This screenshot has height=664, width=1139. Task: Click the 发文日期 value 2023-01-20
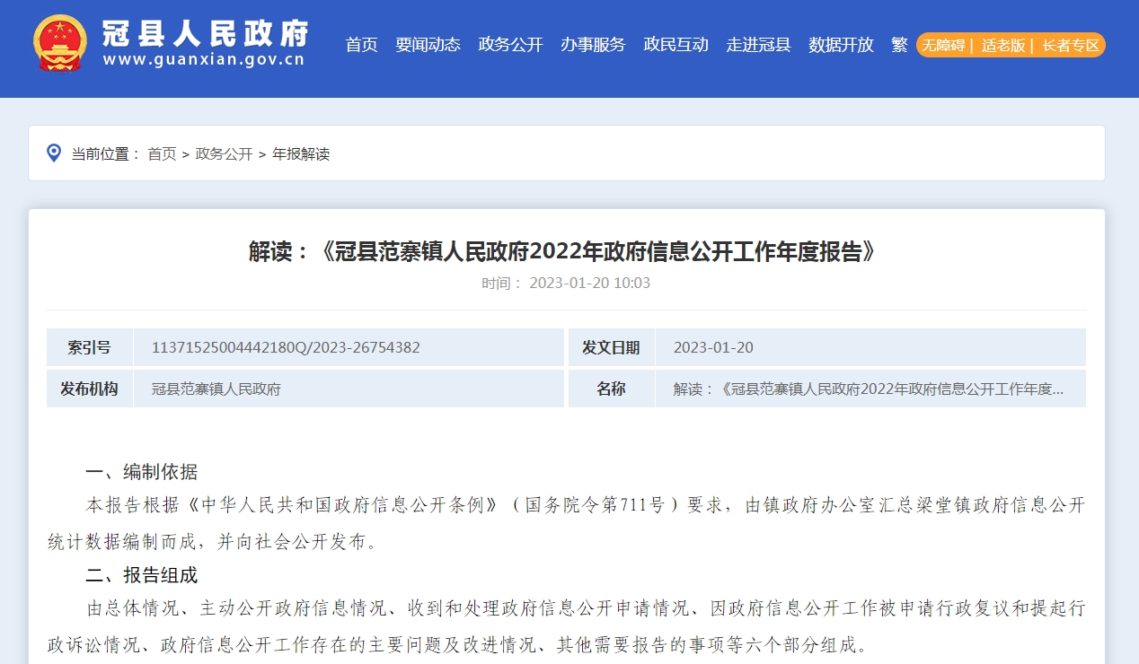[x=713, y=347]
